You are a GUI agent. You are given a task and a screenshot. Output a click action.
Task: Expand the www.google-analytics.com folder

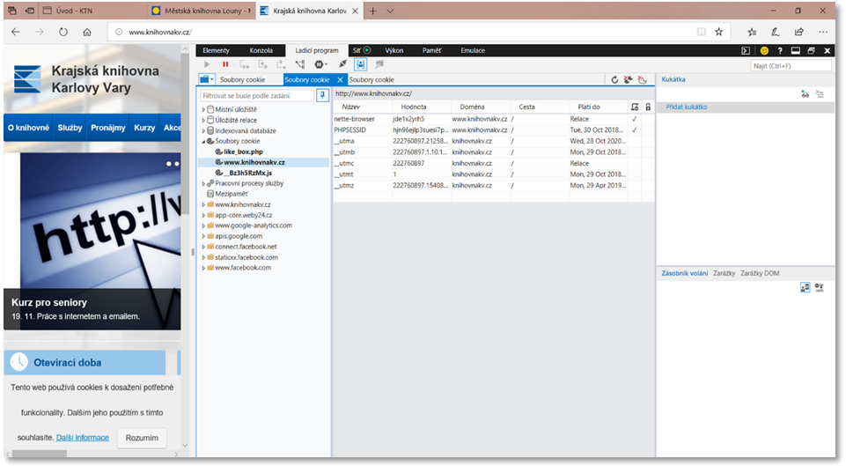203,226
